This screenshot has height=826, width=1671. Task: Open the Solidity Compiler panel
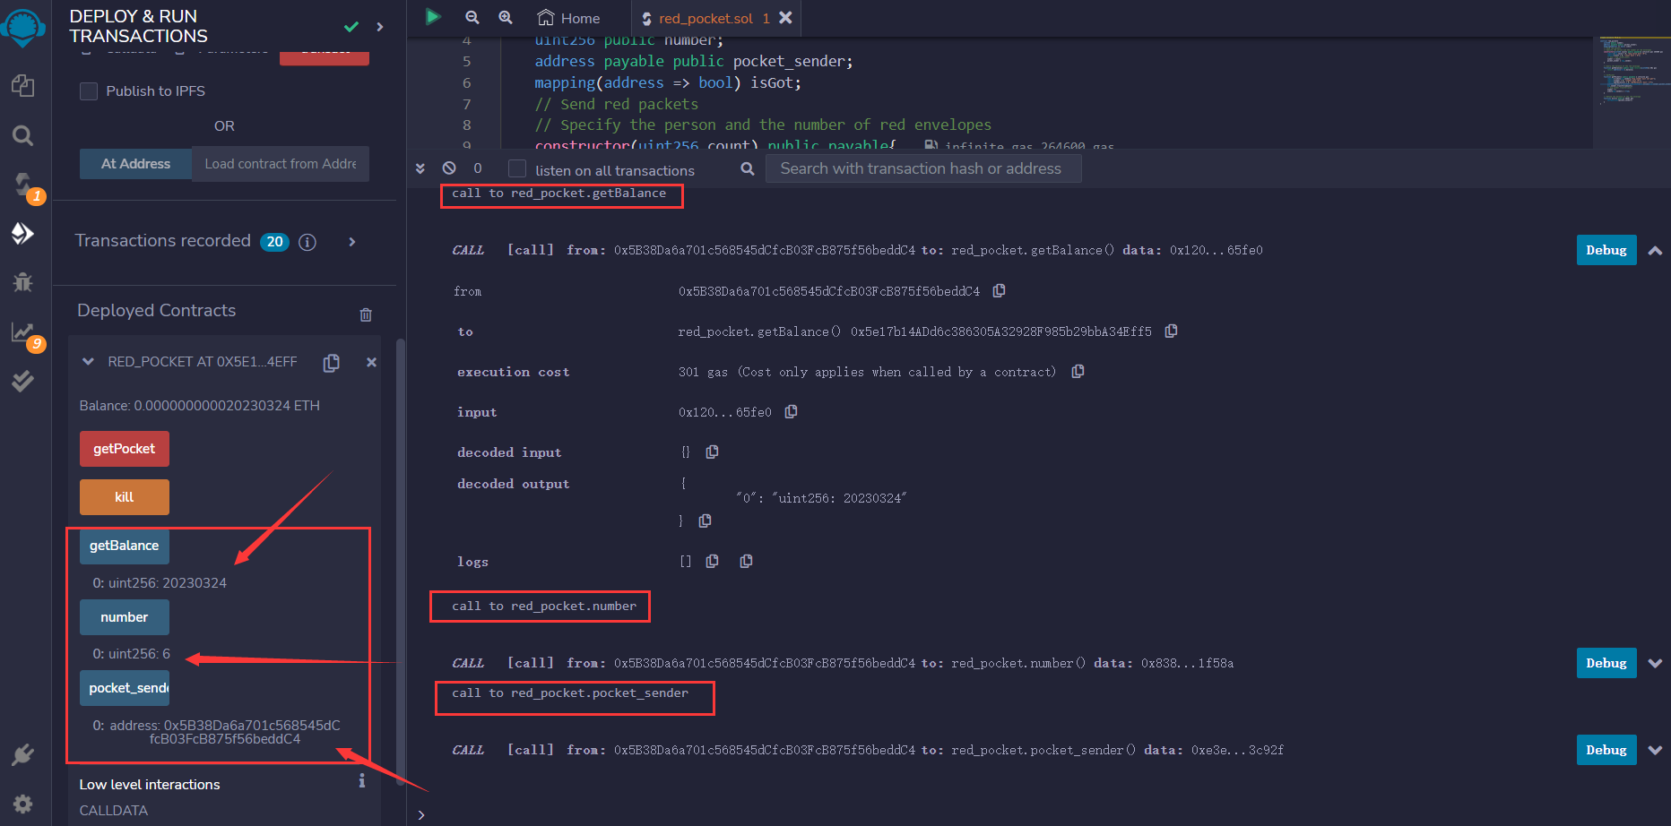click(x=24, y=185)
